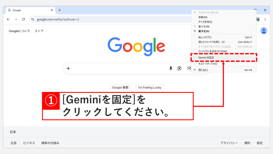Open タスク マネージャ(T) from the menu
273x154 pixels.
224,64
